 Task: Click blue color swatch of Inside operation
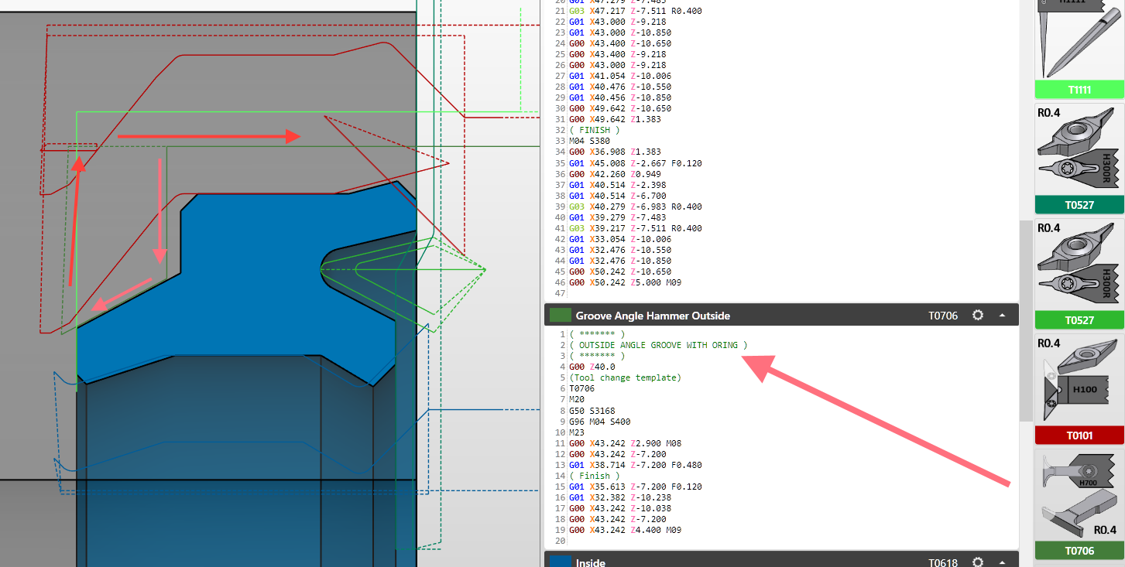pyautogui.click(x=560, y=562)
